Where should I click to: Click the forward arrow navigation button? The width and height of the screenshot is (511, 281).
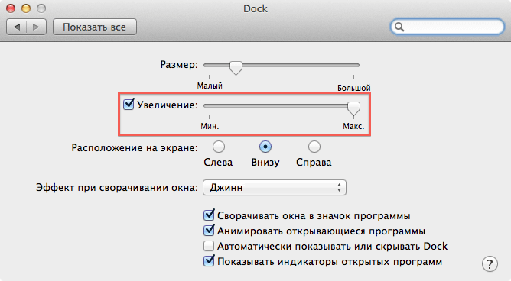coord(36,27)
